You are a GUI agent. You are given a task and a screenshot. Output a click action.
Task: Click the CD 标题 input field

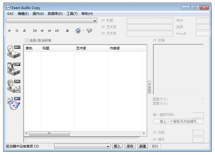pyautogui.click(x=150, y=21)
